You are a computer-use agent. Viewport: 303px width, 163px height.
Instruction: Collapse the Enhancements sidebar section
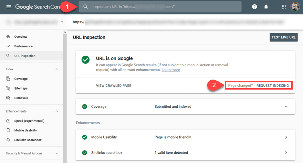tap(57, 111)
